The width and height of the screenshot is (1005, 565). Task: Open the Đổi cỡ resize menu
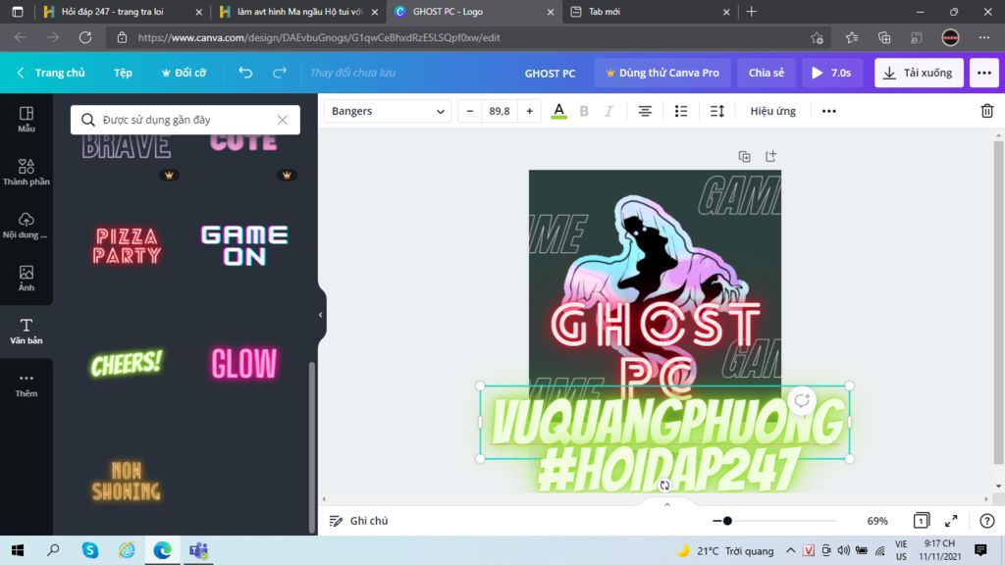[184, 73]
